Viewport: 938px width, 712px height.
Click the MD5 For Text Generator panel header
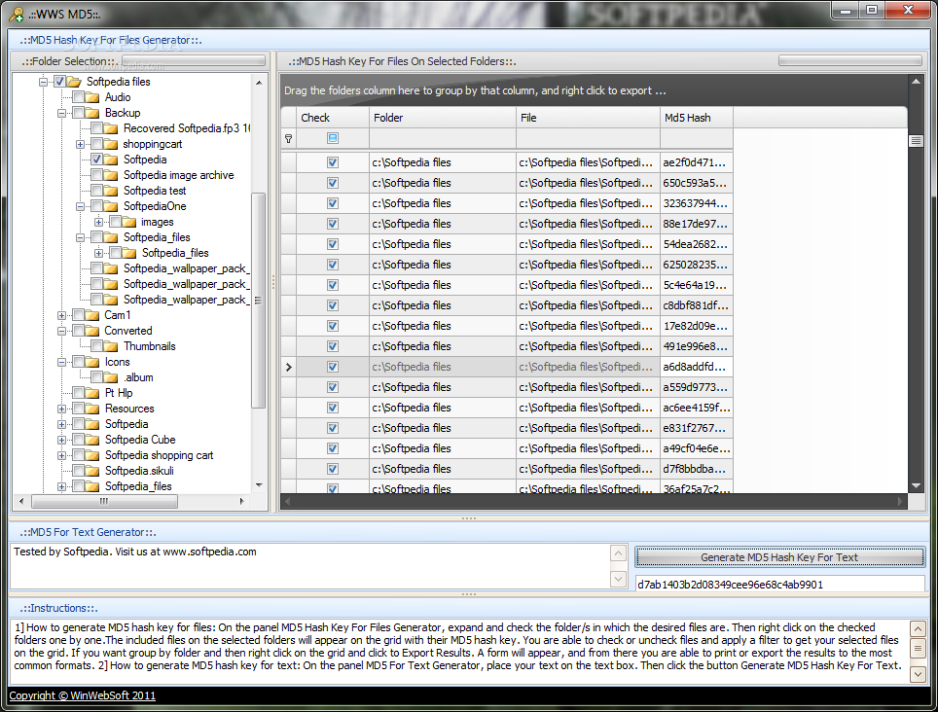[x=469, y=532]
